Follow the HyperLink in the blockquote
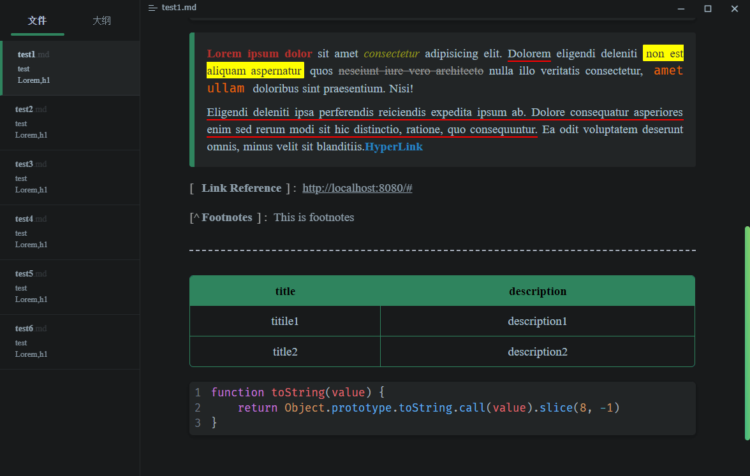The height and width of the screenshot is (476, 750). (393, 147)
